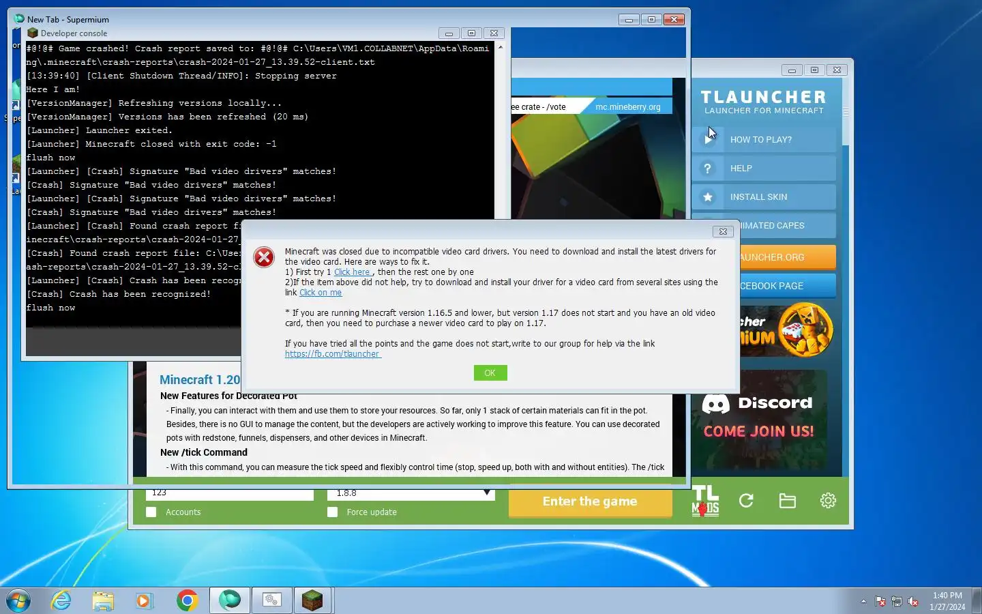Open the game folder icon in TLauncher
Image resolution: width=982 pixels, height=614 pixels.
click(788, 501)
